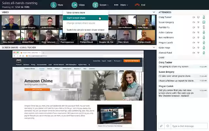
Task: Open Features tab in Amazon Chime subnav
Action: (x=50, y=69)
